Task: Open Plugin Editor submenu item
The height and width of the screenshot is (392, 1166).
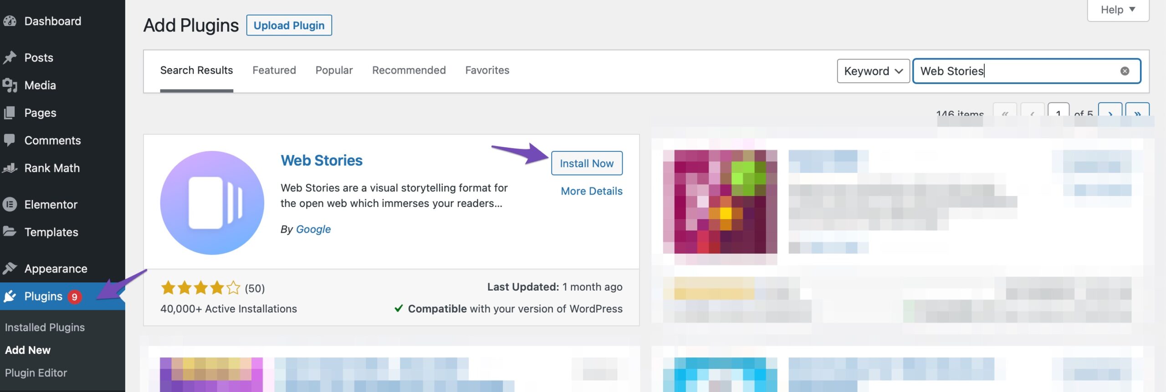Action: pos(36,373)
